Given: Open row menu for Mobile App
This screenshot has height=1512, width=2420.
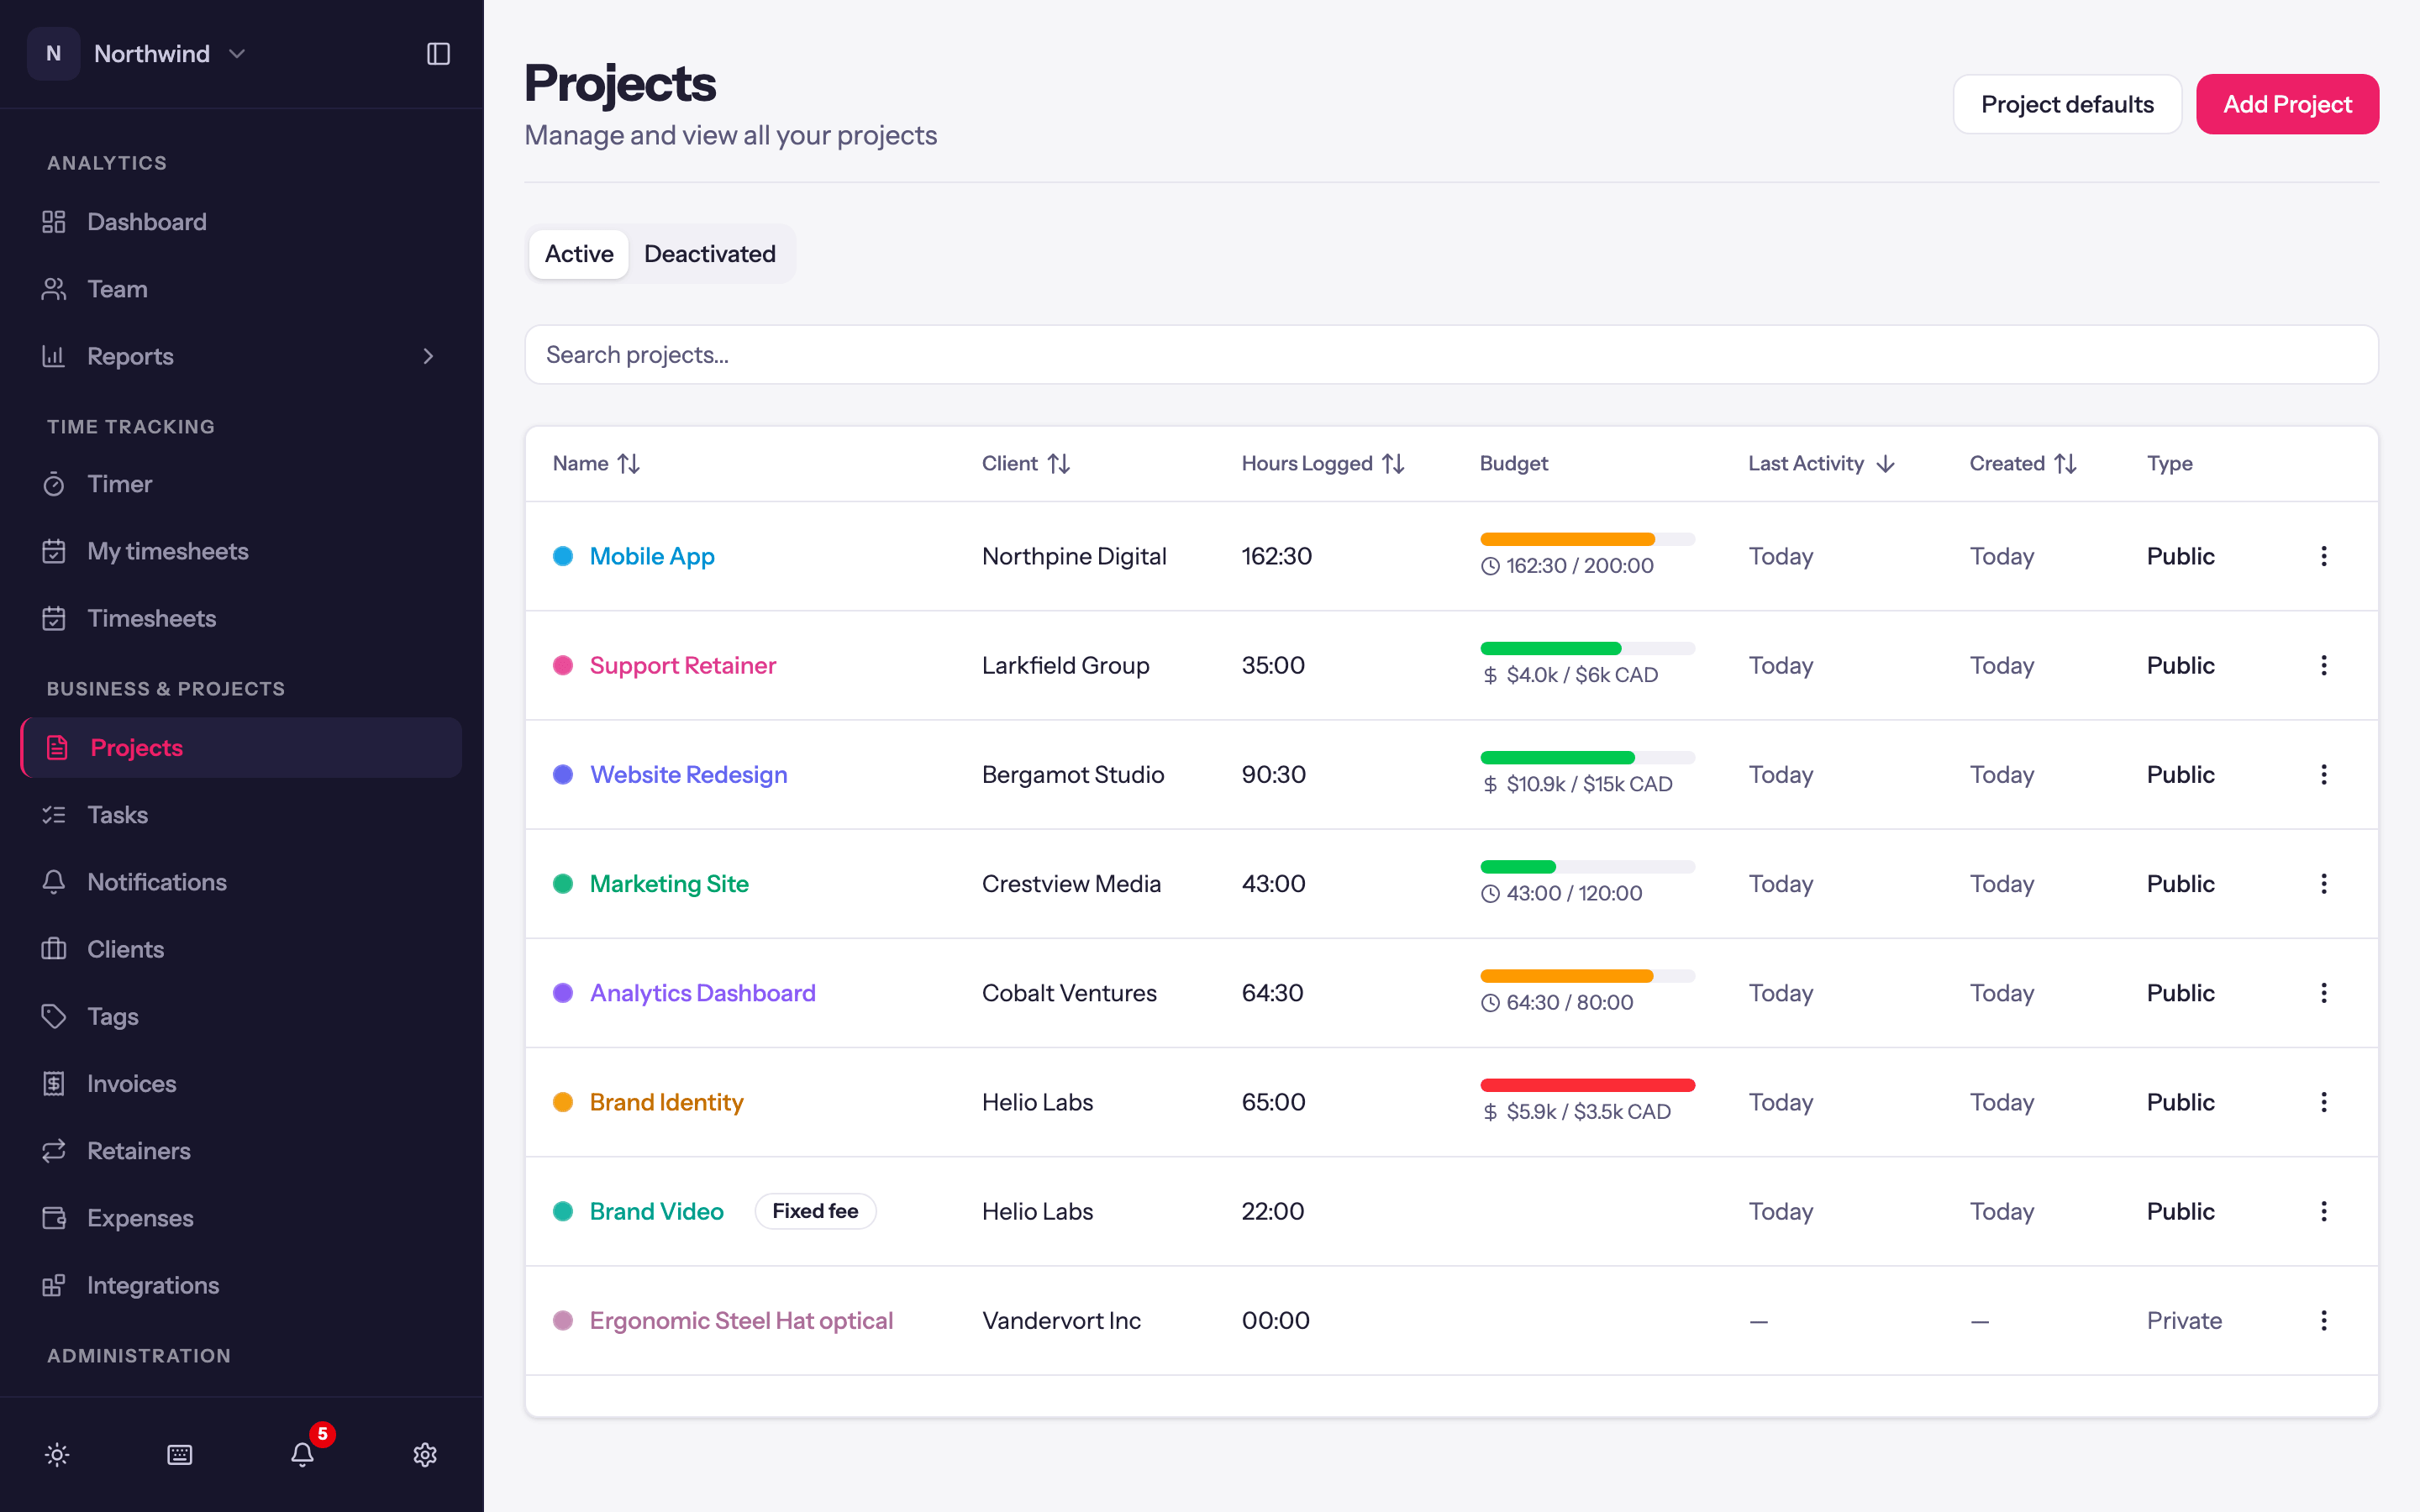Looking at the screenshot, I should (2323, 556).
